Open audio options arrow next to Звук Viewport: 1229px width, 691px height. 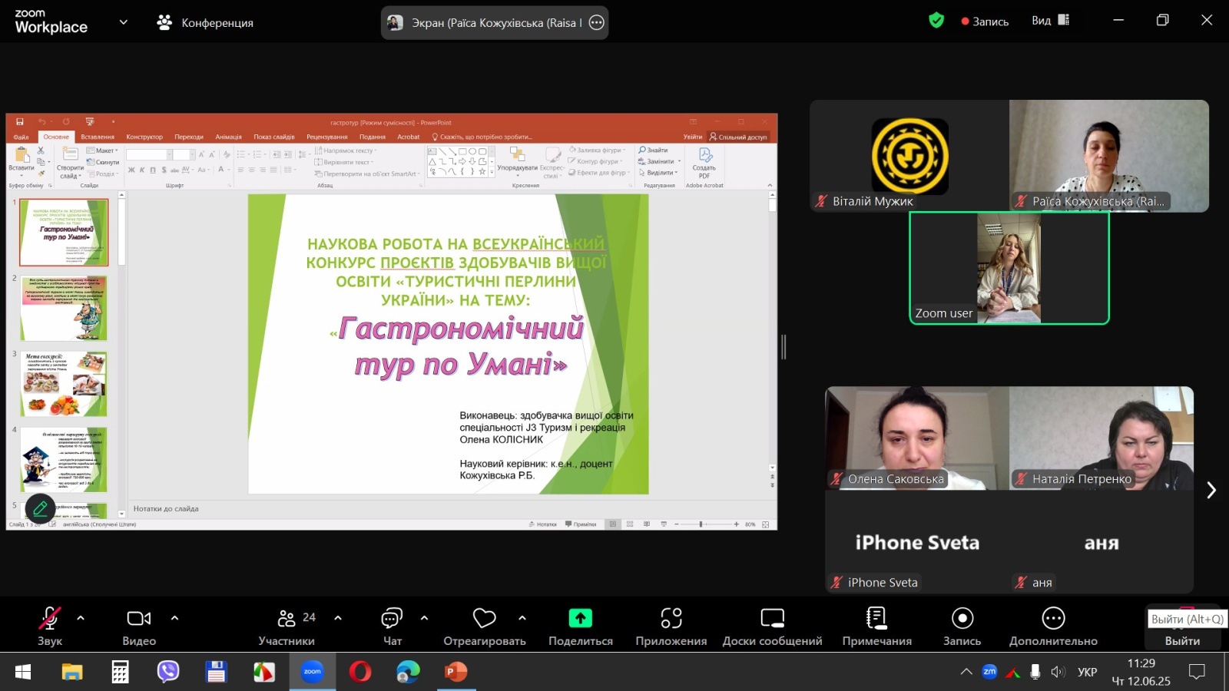[81, 618]
